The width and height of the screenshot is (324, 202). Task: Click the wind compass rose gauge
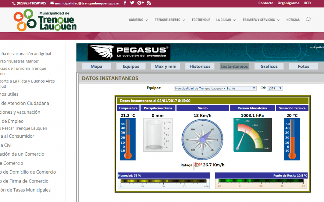(x=202, y=139)
